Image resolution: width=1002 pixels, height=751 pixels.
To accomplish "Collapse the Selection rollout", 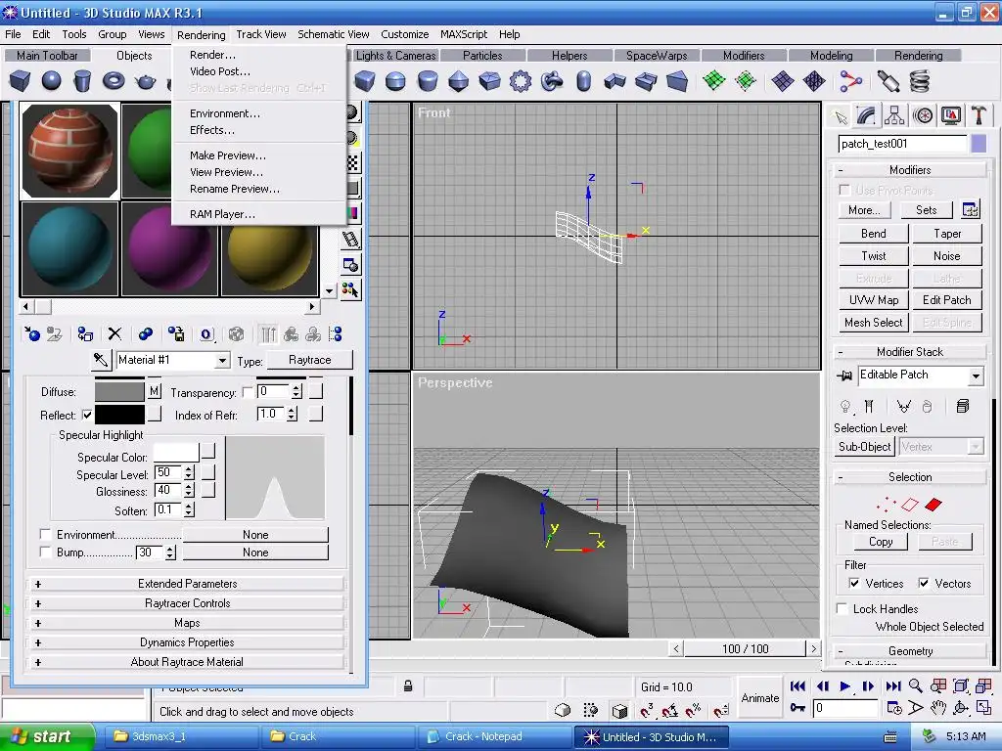I will click(909, 477).
